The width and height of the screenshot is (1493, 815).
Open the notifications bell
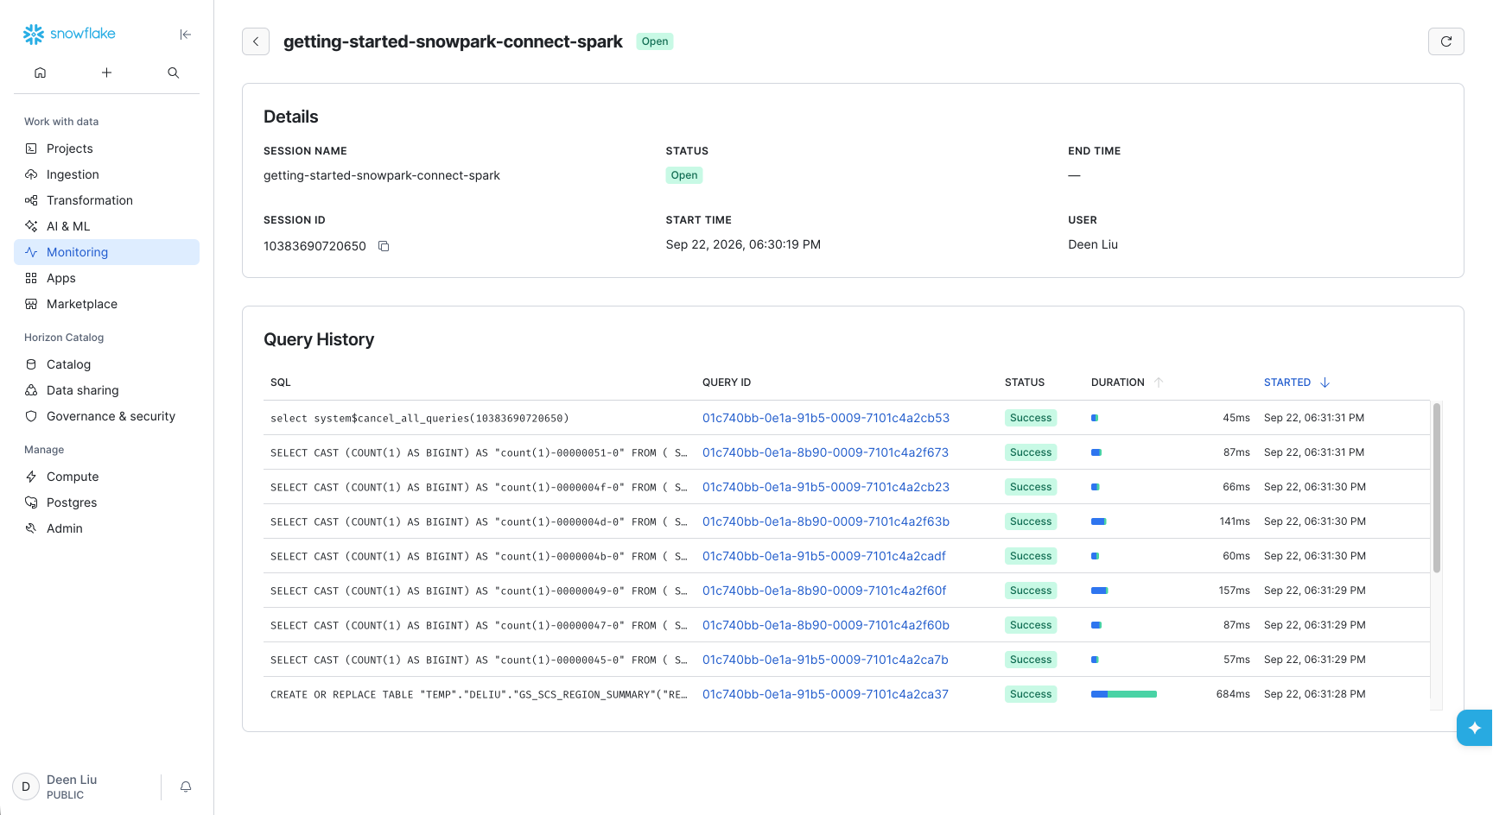click(186, 787)
